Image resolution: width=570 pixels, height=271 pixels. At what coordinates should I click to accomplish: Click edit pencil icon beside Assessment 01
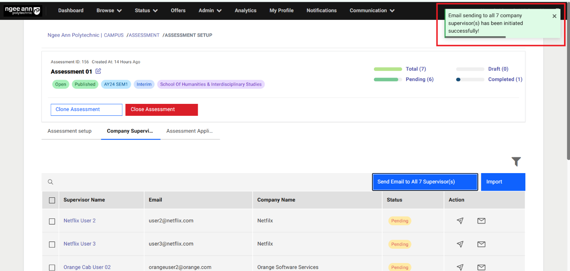[x=98, y=71]
